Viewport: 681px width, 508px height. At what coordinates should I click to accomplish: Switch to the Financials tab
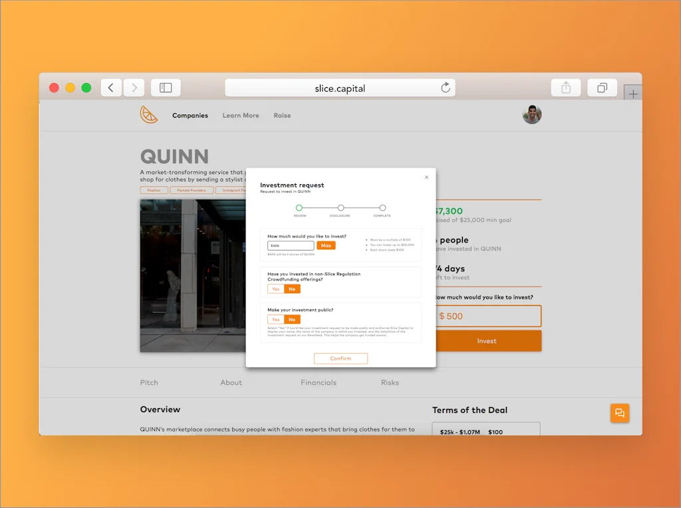[318, 382]
